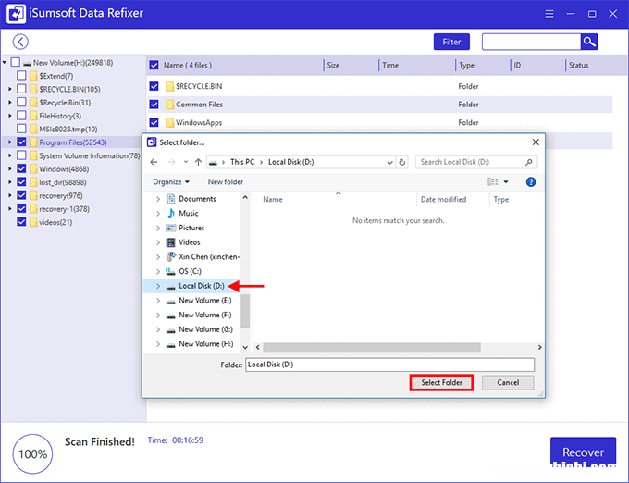Click This PC in the breadcrumb
Screen dimensions: 629x483
242,162
